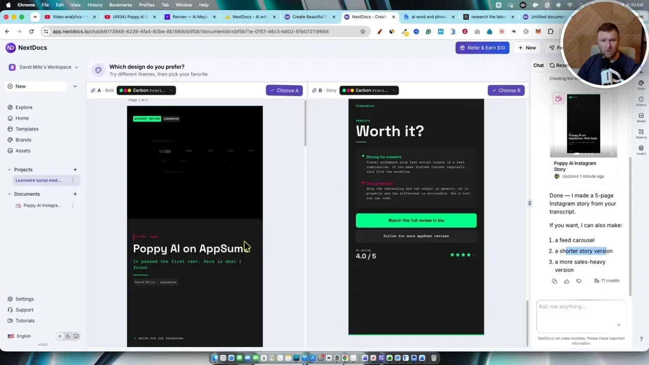
Task: Thumbs down the chat response
Action: (579, 281)
